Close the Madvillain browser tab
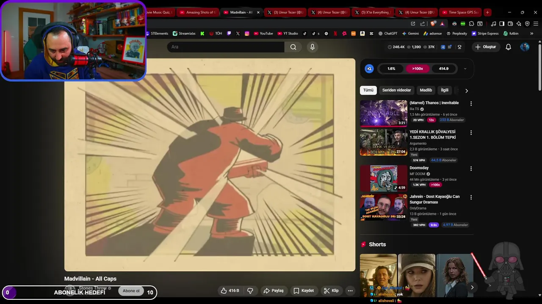Image resolution: width=542 pixels, height=304 pixels. pos(258,12)
